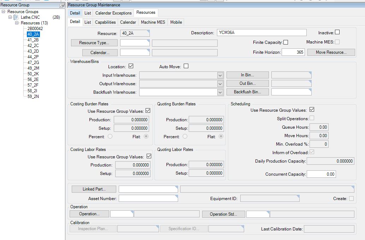Open the Backflush Warehouse dropdown
This screenshot has height=240, width=365.
220,92
